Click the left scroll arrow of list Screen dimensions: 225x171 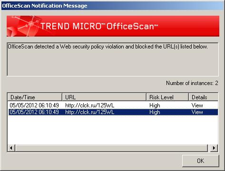point(11,148)
